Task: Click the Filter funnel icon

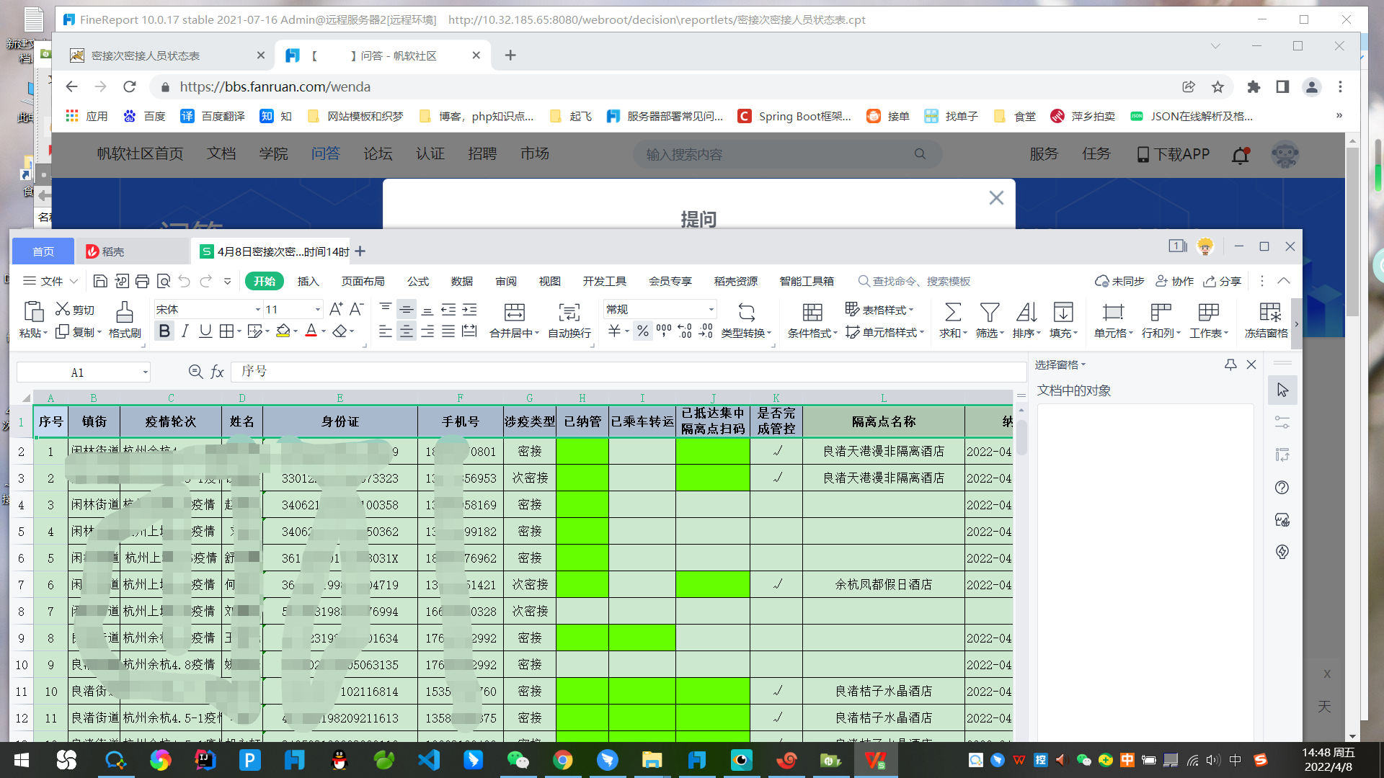Action: pyautogui.click(x=989, y=312)
